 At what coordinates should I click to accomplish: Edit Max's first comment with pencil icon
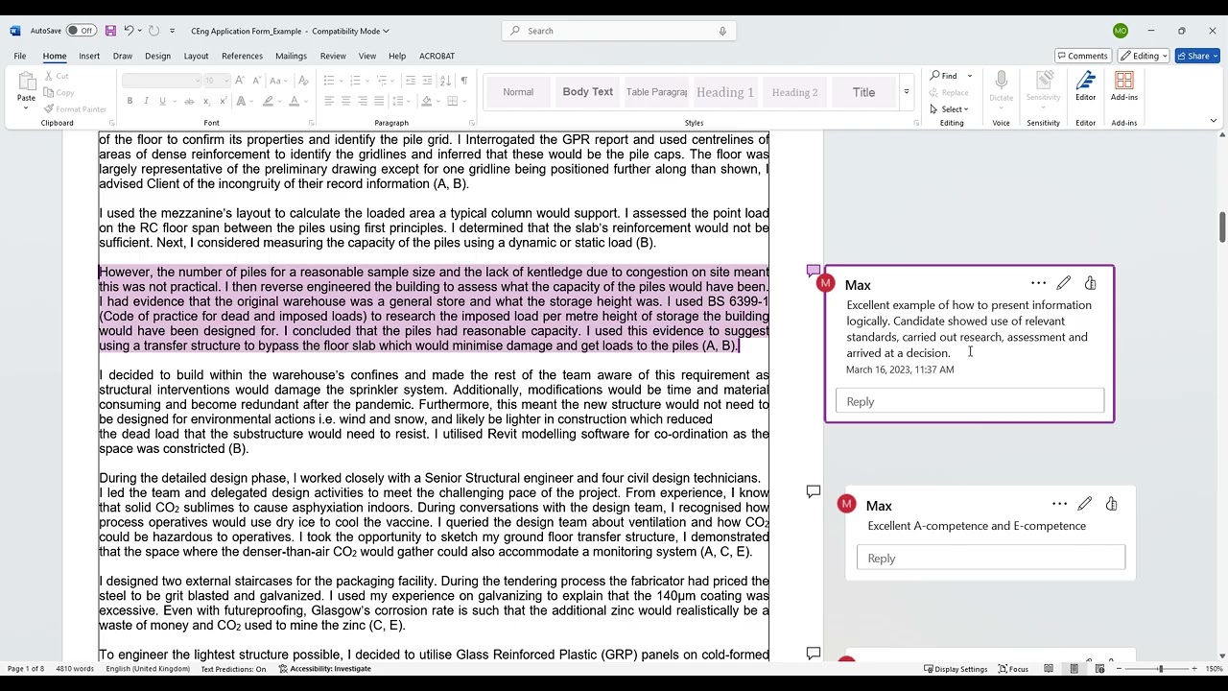point(1064,283)
